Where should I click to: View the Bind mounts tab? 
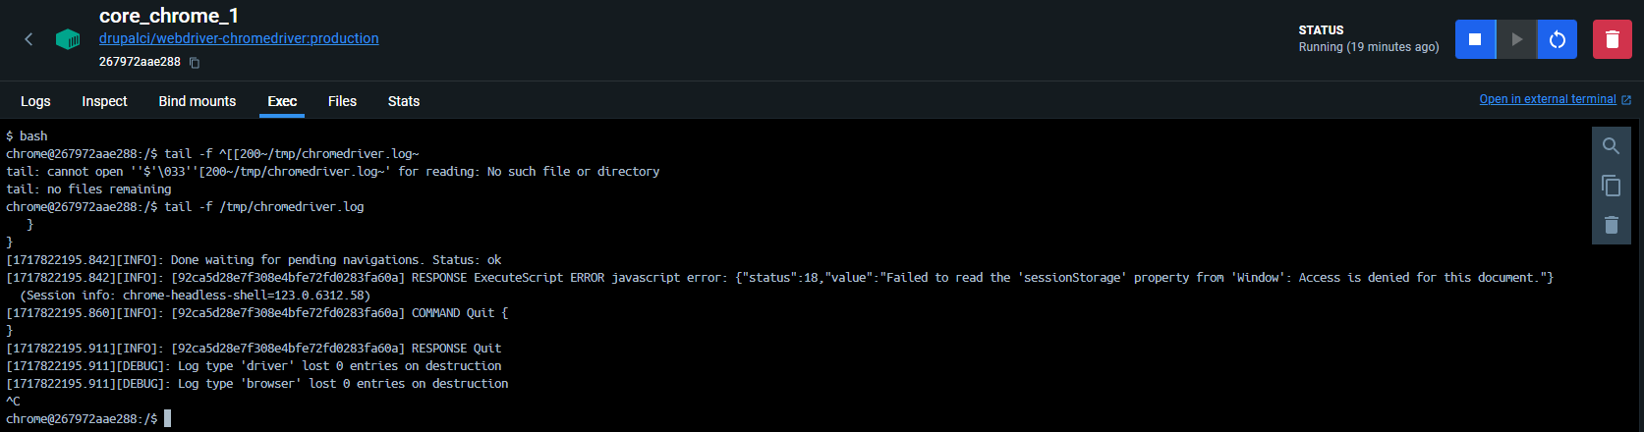197,101
